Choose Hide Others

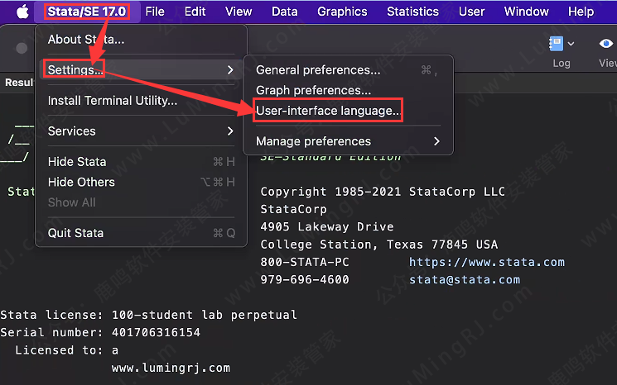click(81, 182)
